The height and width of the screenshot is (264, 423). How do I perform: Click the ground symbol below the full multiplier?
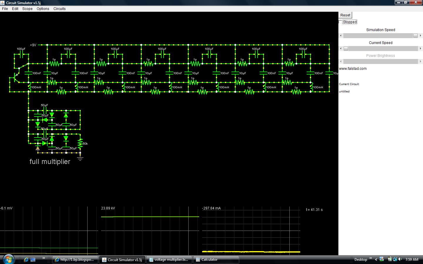tap(80, 159)
